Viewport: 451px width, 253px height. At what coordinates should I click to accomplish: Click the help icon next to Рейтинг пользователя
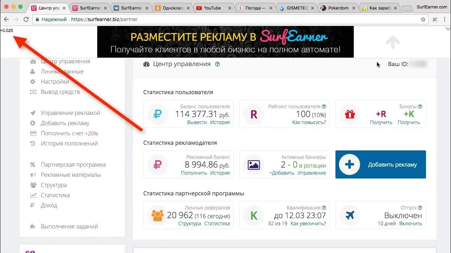pyautogui.click(x=324, y=106)
